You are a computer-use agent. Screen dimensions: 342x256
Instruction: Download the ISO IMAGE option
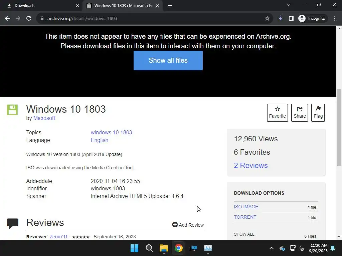pyautogui.click(x=246, y=207)
